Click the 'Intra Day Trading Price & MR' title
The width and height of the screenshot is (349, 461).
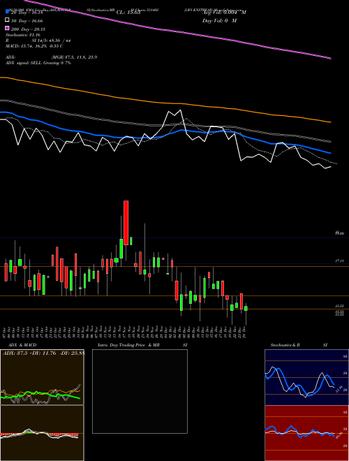(128, 345)
